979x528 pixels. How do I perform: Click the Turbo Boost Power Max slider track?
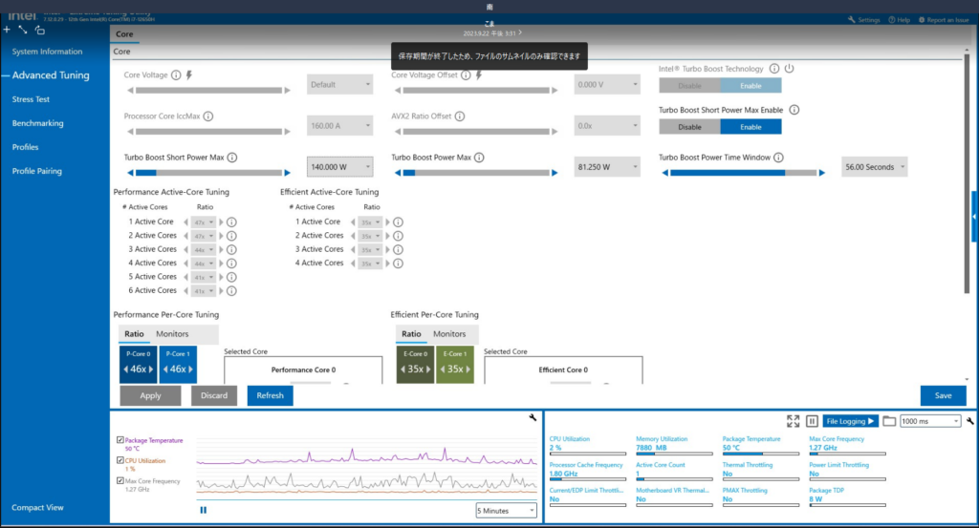(x=476, y=173)
